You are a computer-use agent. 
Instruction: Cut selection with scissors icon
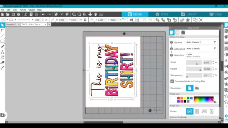pyautogui.click(x=26, y=14)
